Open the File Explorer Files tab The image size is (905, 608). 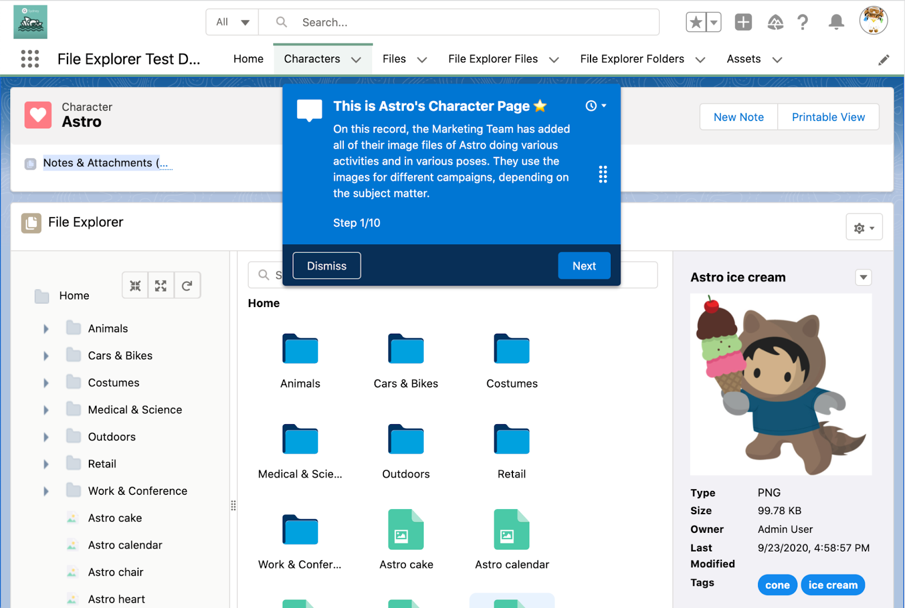point(493,59)
